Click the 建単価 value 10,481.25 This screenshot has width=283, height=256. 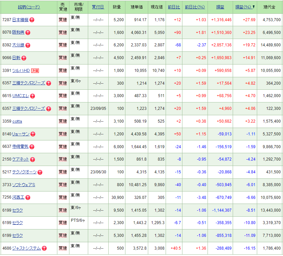137,185
